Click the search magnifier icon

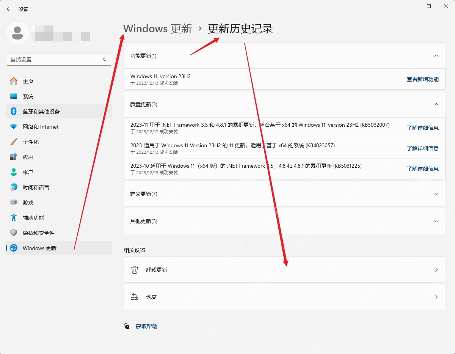(105, 60)
